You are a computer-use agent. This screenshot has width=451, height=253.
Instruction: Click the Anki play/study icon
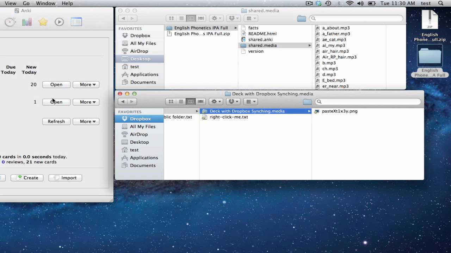pos(59,22)
